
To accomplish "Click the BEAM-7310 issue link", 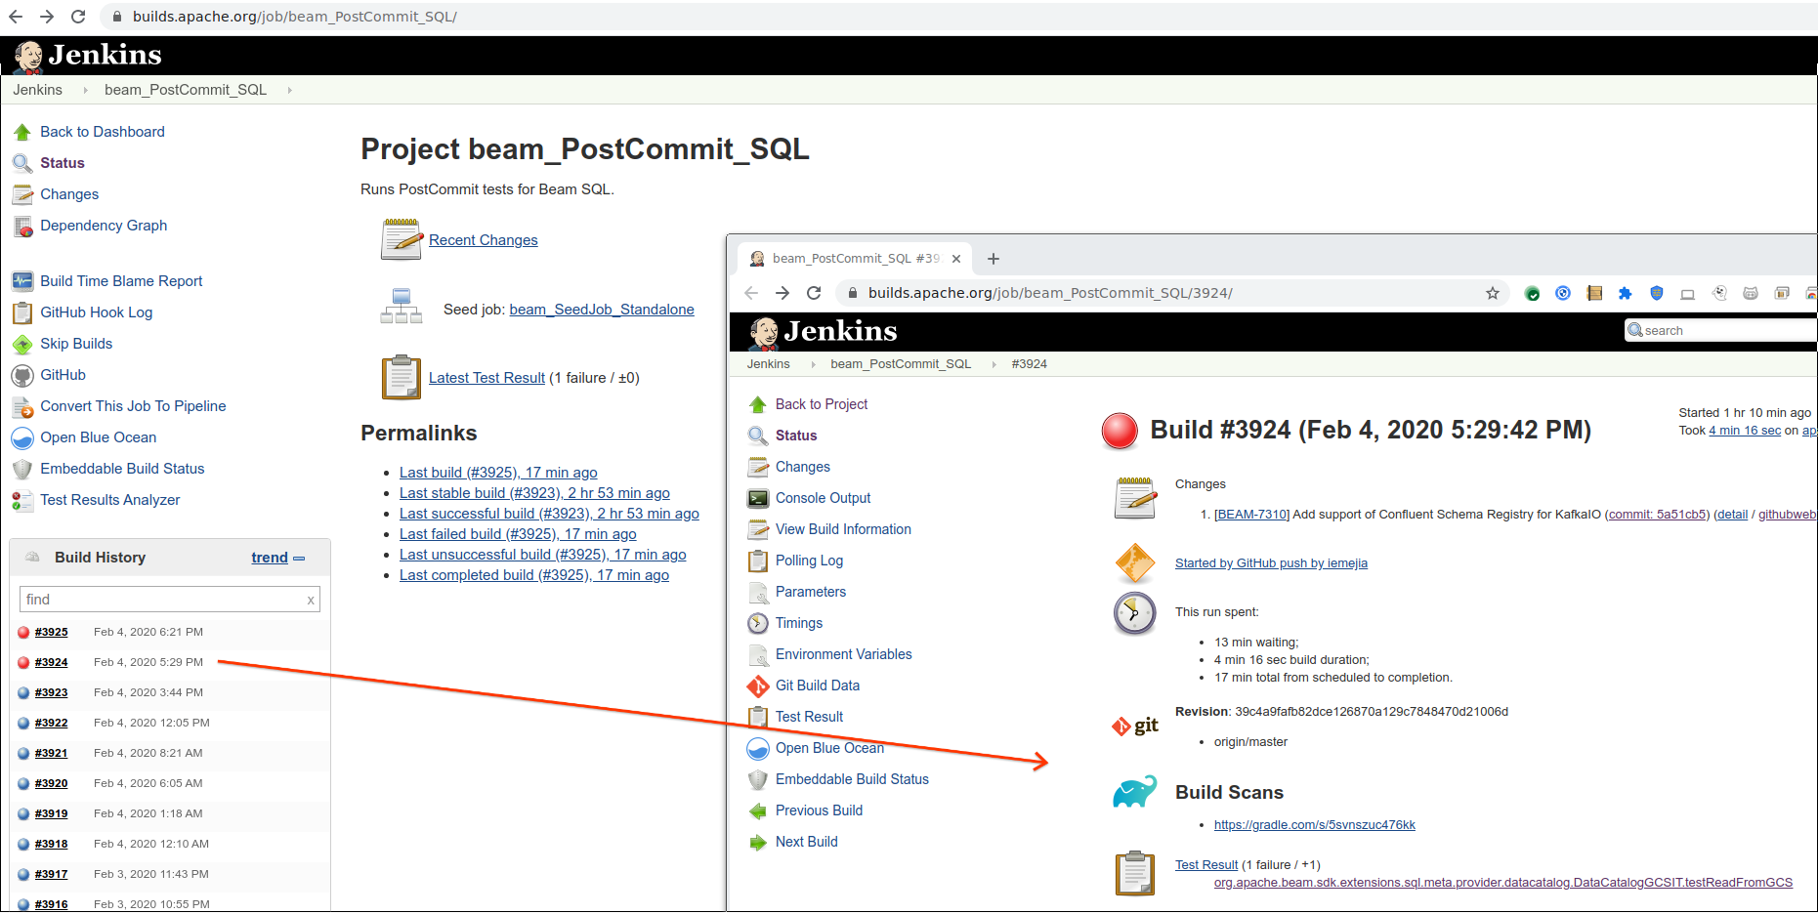I will point(1251,515).
